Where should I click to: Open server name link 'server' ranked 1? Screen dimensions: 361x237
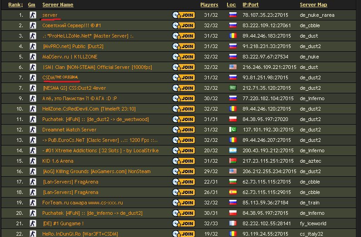click(50, 15)
